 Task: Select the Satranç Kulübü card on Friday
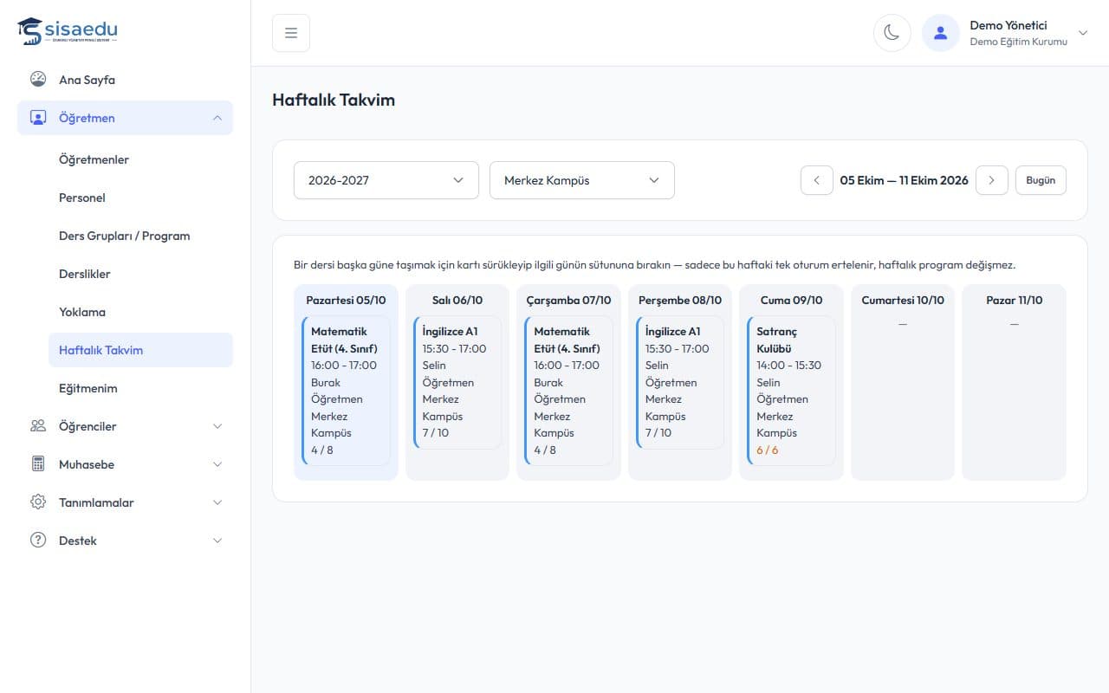coord(791,391)
